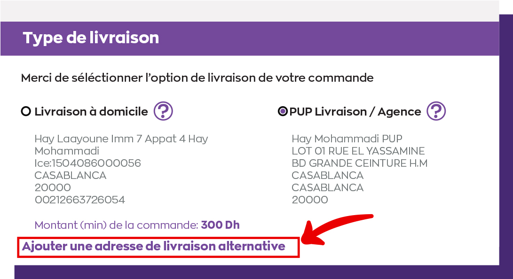The height and width of the screenshot is (279, 513).
Task: Click BD GRANDE CEINTURE H.M line
Action: tap(360, 163)
